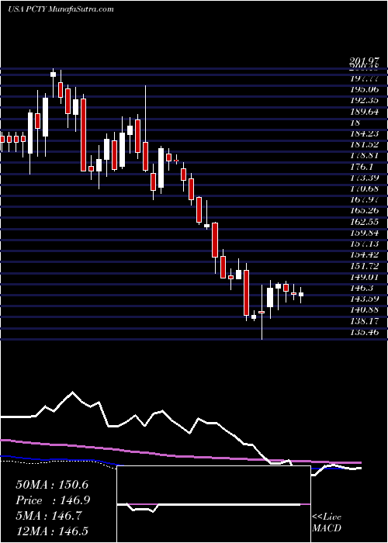Click the 170.68 price level label

pyautogui.click(x=365, y=188)
